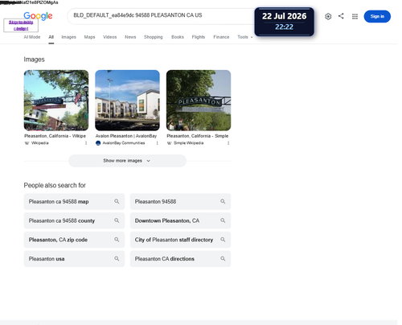Click the Wikipedia W source icon

(27, 143)
